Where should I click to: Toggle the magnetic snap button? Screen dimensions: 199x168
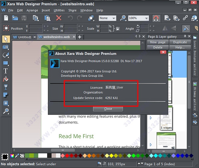156,18
